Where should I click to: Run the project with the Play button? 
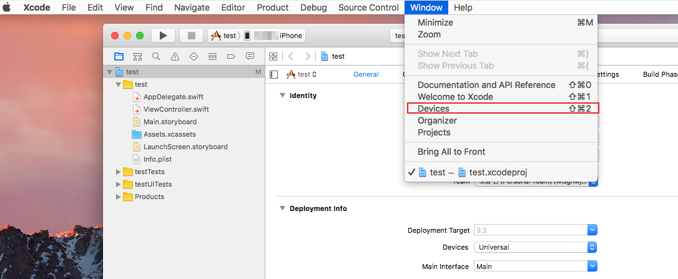(x=163, y=36)
